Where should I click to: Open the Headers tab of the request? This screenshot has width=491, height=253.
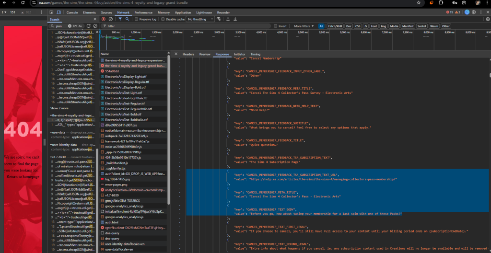tap(188, 54)
